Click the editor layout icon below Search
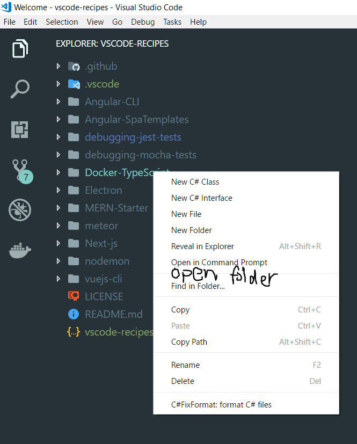 pos(19,129)
